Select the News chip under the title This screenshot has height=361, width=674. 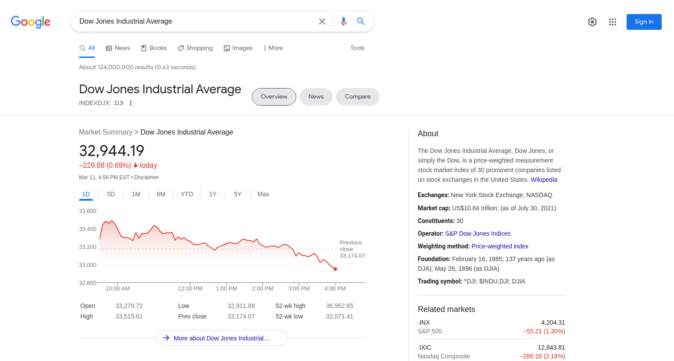316,97
